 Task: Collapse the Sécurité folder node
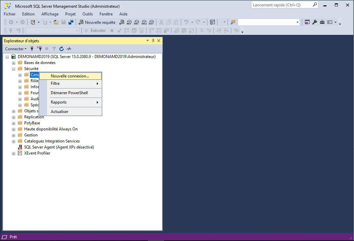tap(14, 69)
